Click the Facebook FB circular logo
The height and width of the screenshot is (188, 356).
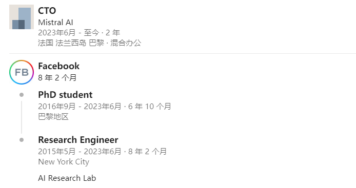22,72
